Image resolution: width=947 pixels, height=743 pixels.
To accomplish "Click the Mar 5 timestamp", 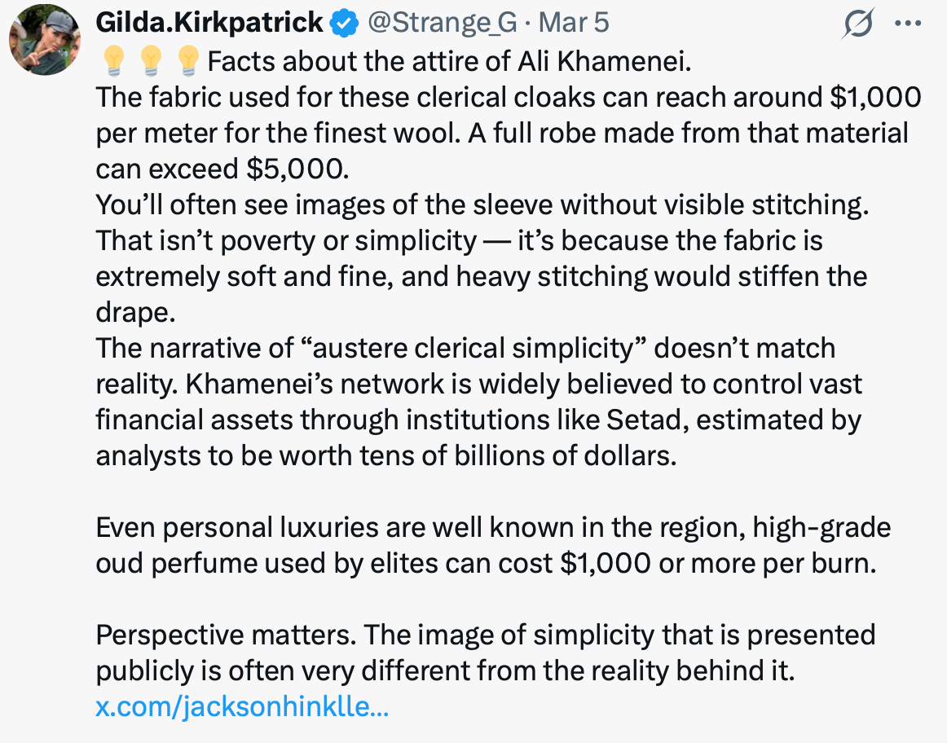I will [x=574, y=23].
